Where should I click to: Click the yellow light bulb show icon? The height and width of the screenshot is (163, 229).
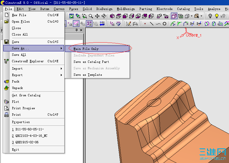(x=217, y=16)
